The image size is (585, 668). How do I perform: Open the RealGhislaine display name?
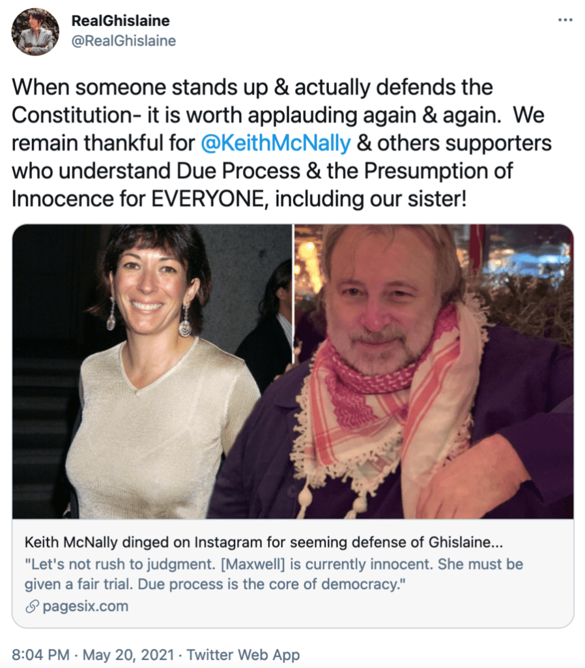[x=120, y=22]
